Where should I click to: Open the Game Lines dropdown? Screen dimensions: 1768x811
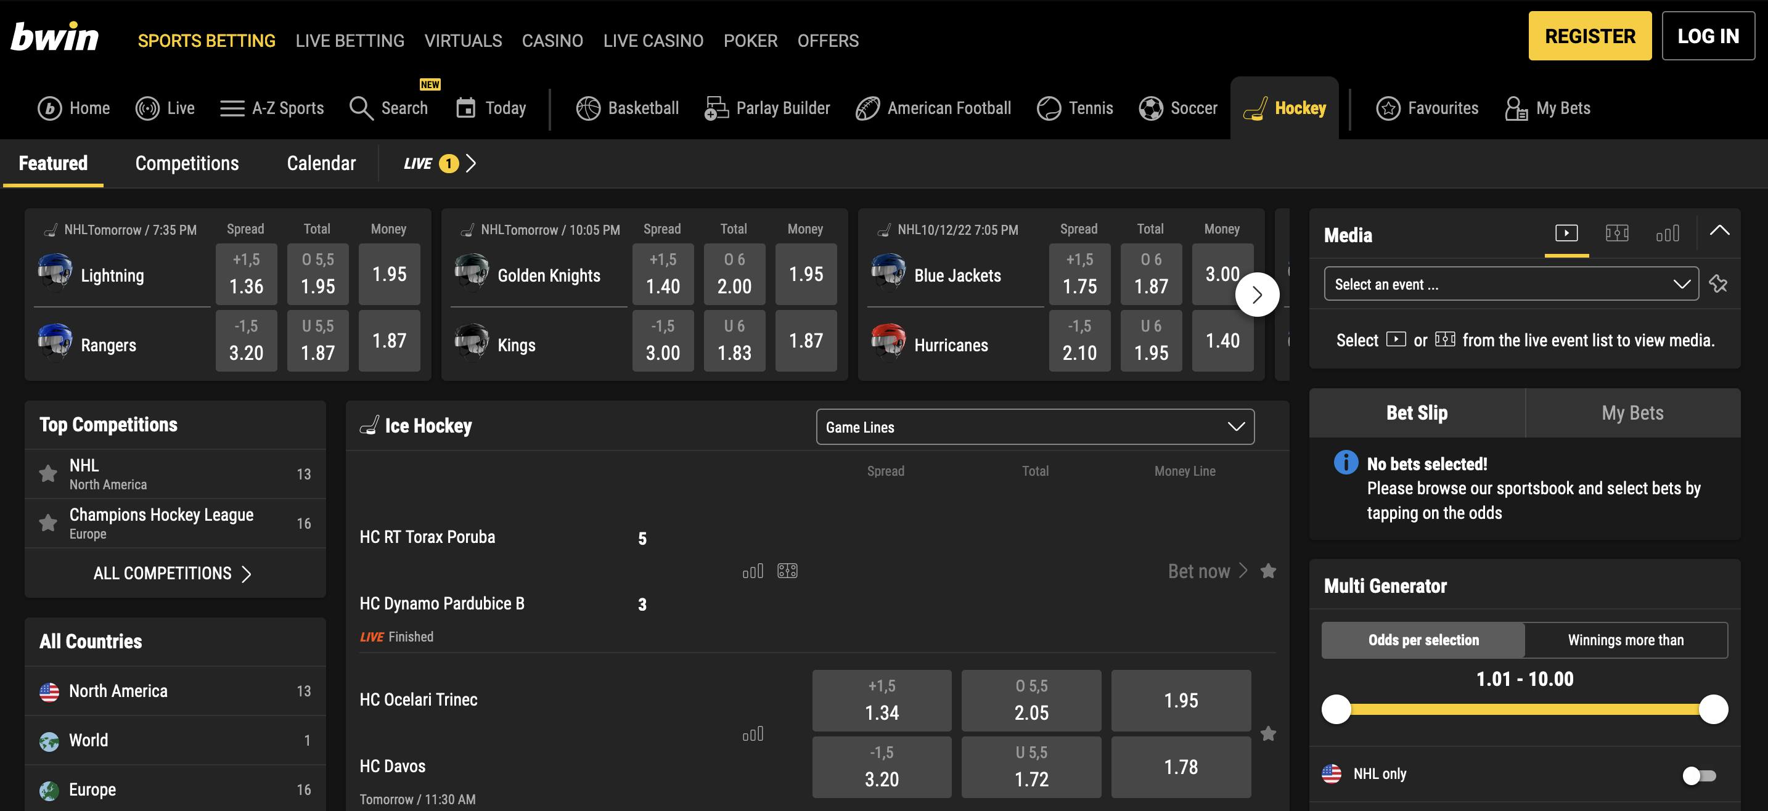[x=1035, y=426]
